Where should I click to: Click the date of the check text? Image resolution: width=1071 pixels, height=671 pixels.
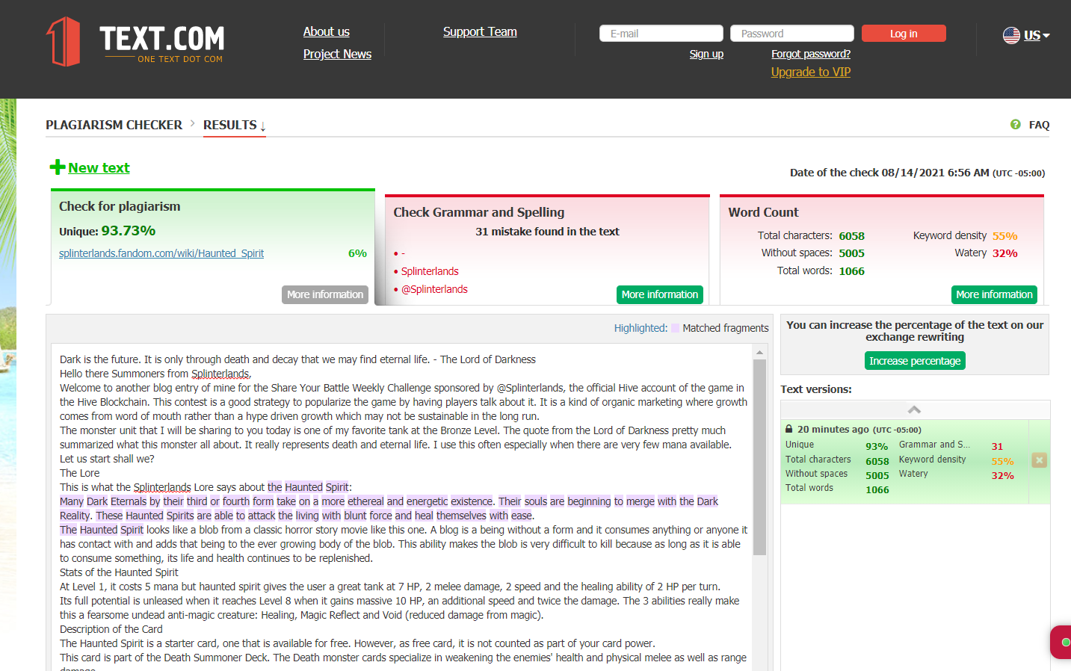coord(917,173)
